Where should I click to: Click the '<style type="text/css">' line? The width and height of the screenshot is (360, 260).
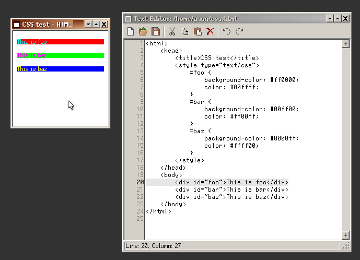point(217,65)
